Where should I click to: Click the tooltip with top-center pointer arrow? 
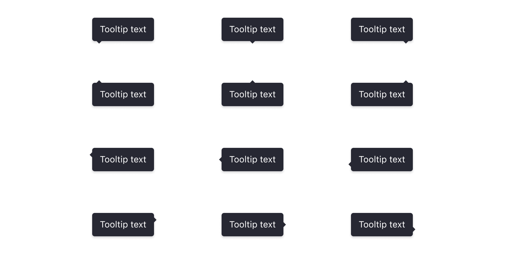(x=252, y=96)
